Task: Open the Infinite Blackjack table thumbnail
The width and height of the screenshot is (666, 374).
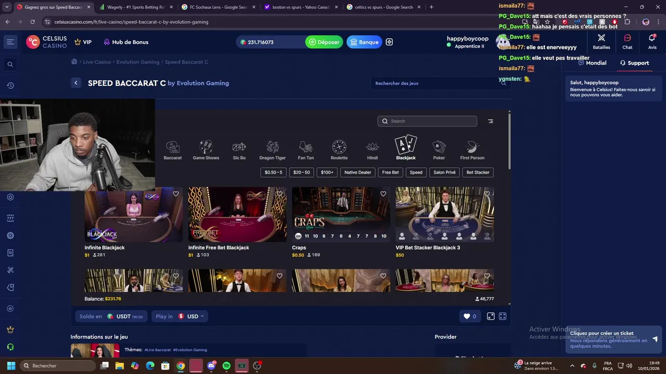Action: [x=134, y=215]
